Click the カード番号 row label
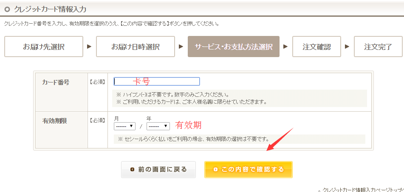 pyautogui.click(x=56, y=82)
